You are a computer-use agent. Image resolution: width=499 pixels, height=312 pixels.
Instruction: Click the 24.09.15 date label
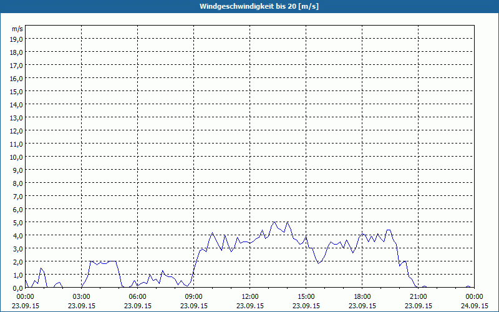475,306
